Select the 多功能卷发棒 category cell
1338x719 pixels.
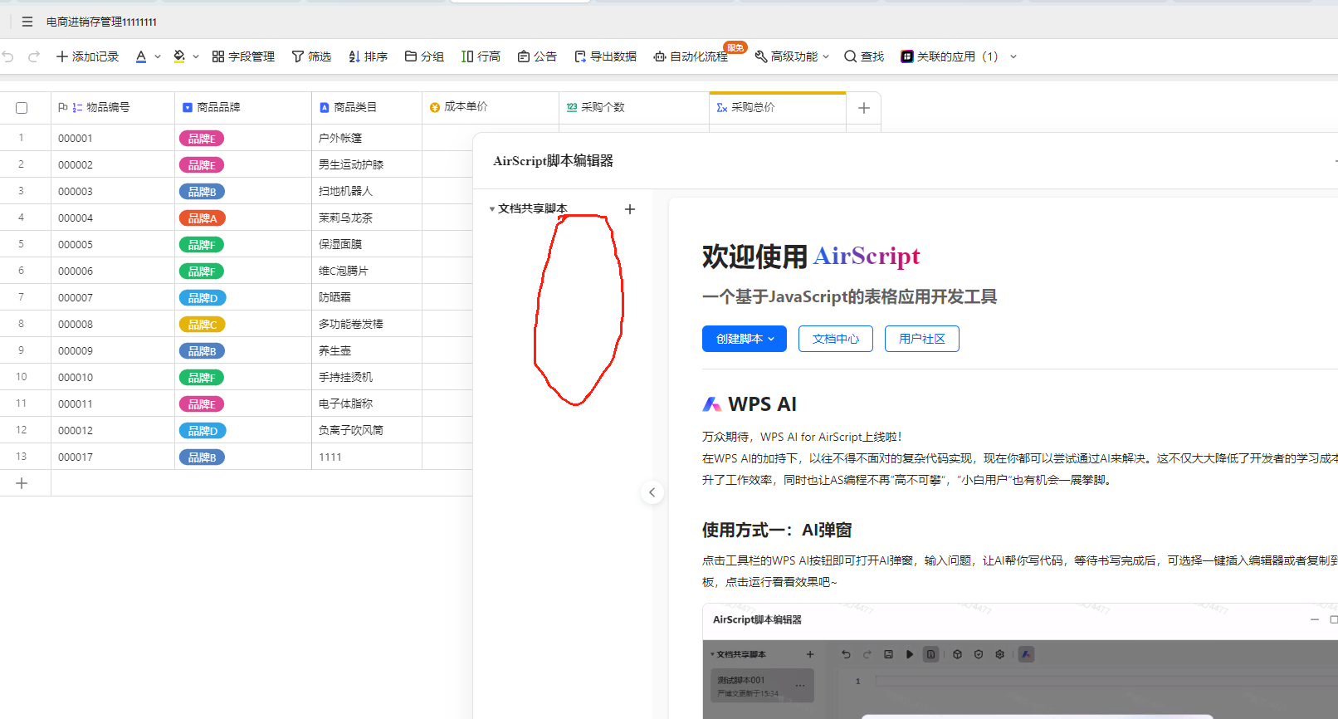[x=367, y=324]
